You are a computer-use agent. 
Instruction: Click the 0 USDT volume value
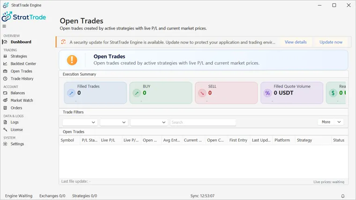(x=283, y=93)
